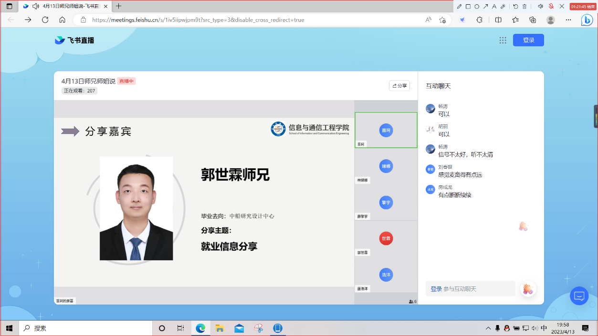Click the 分享 share button
This screenshot has width=598, height=336.
(399, 86)
